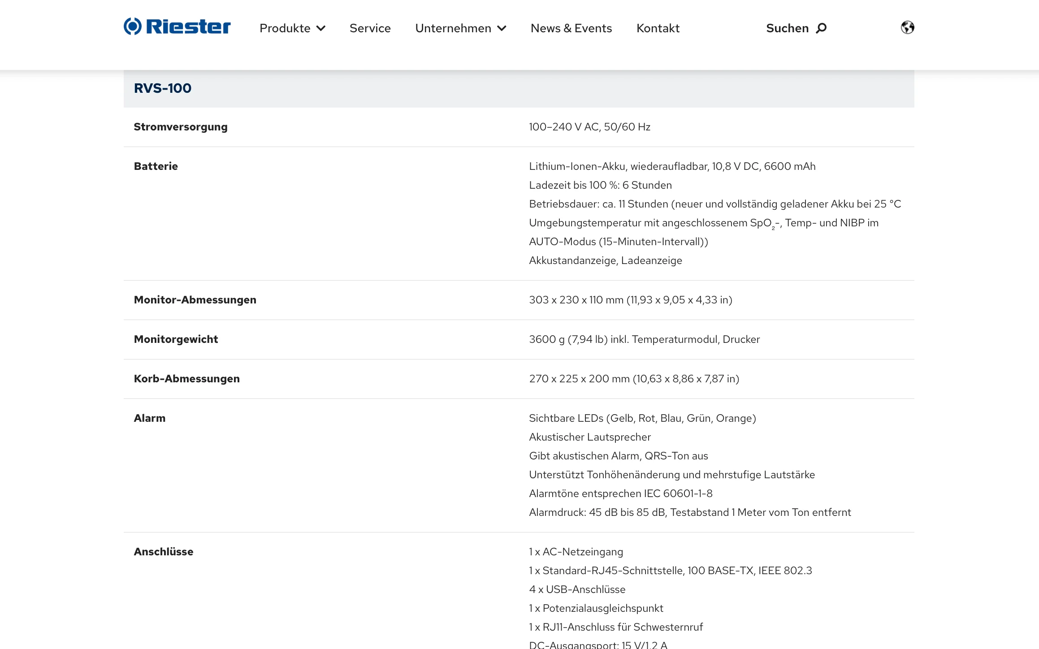Click the RJ11-Anschluss für Schwesternruf line

(616, 627)
